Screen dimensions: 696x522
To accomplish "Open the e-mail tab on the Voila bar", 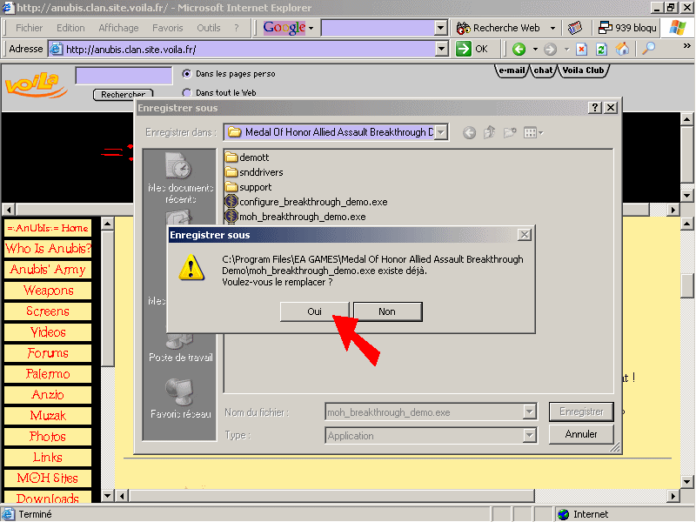I will coord(512,70).
